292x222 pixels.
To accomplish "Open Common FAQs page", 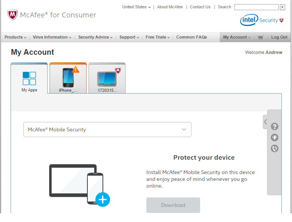I will pyautogui.click(x=191, y=37).
